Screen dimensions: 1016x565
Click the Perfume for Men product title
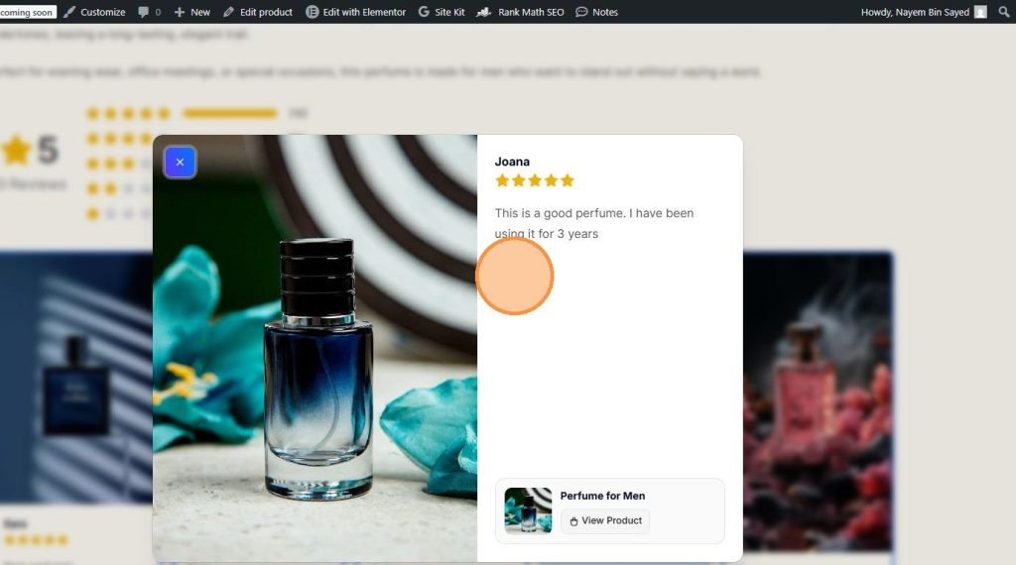click(602, 496)
